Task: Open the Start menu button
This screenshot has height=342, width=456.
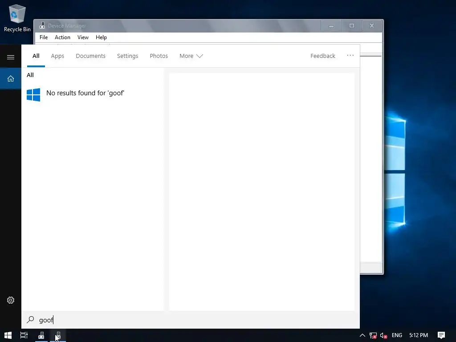Action: point(8,335)
